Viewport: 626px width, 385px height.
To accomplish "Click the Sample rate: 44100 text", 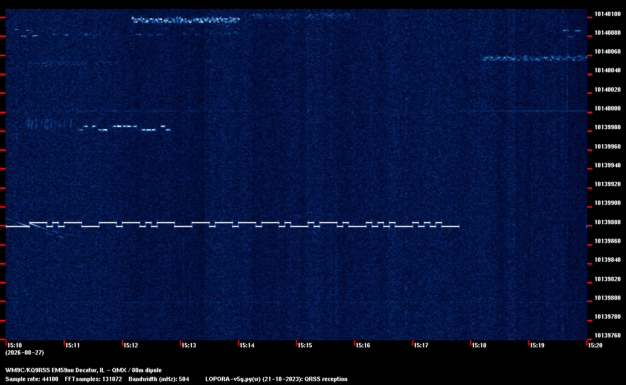I will (32, 379).
